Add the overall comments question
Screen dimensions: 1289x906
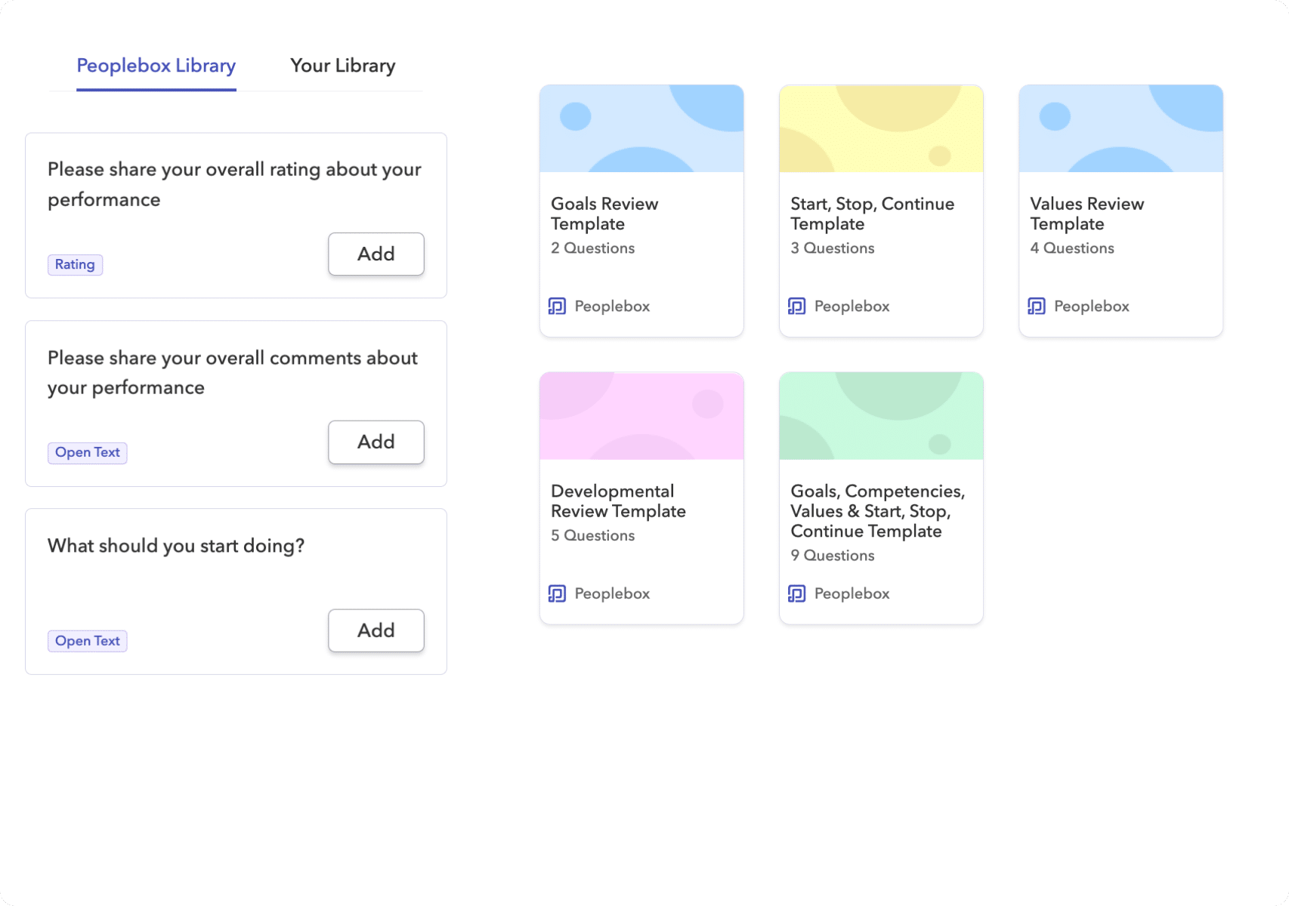376,442
